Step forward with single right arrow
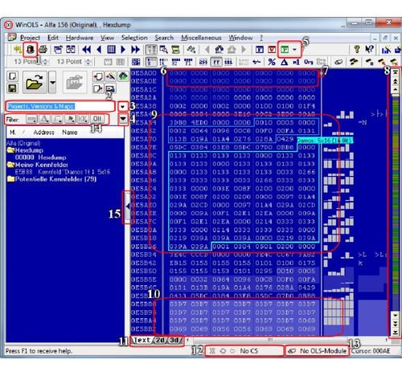This screenshot has height=376, width=402. pos(123,49)
